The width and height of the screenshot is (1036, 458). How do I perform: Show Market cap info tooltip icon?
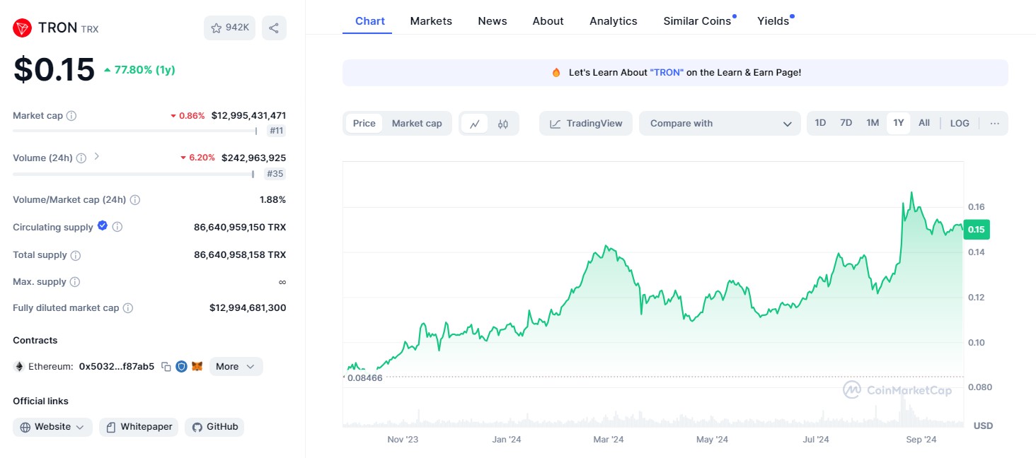tap(71, 115)
